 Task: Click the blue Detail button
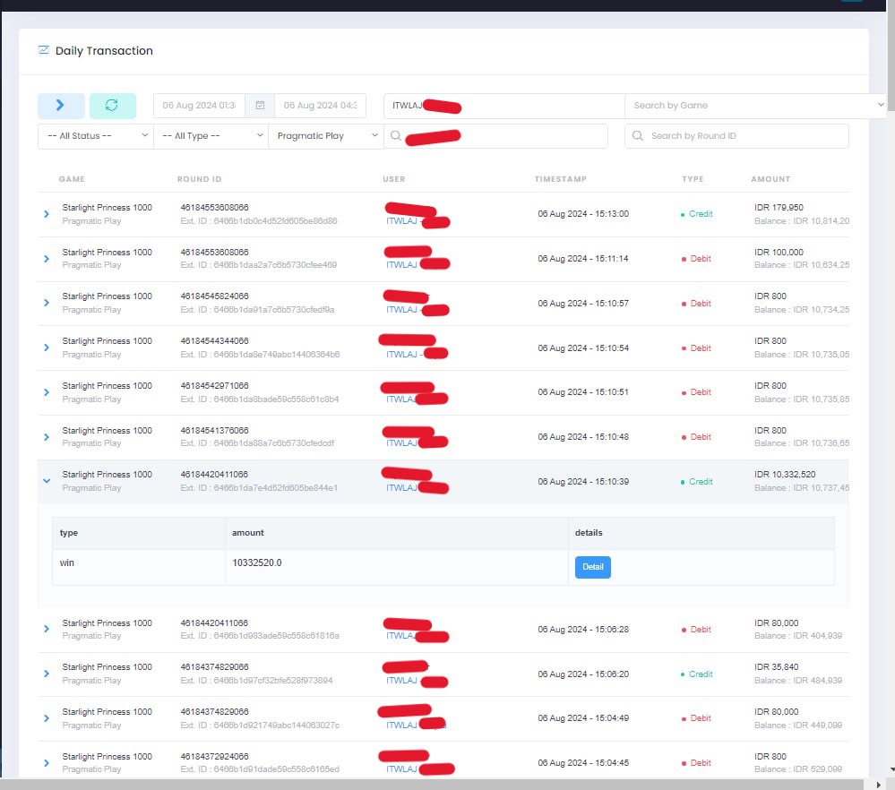point(592,567)
